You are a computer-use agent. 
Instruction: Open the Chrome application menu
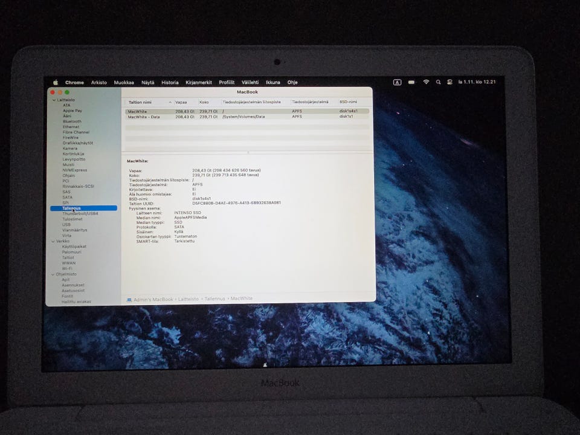(74, 83)
